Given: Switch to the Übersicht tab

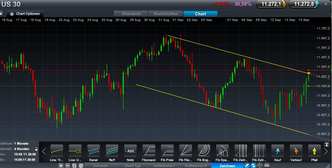Looking at the screenshot, I should coord(131,14).
